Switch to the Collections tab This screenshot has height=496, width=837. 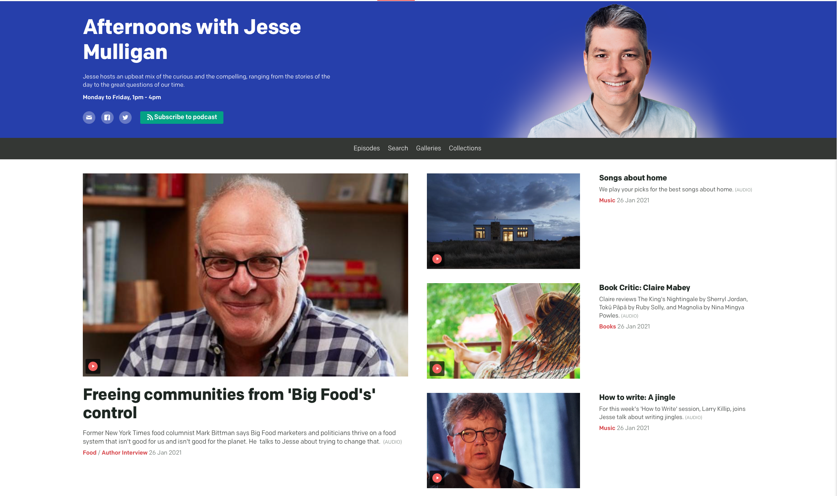465,148
